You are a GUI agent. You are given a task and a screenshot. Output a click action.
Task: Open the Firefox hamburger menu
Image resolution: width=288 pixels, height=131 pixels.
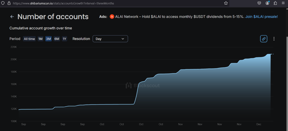click(283, 3)
